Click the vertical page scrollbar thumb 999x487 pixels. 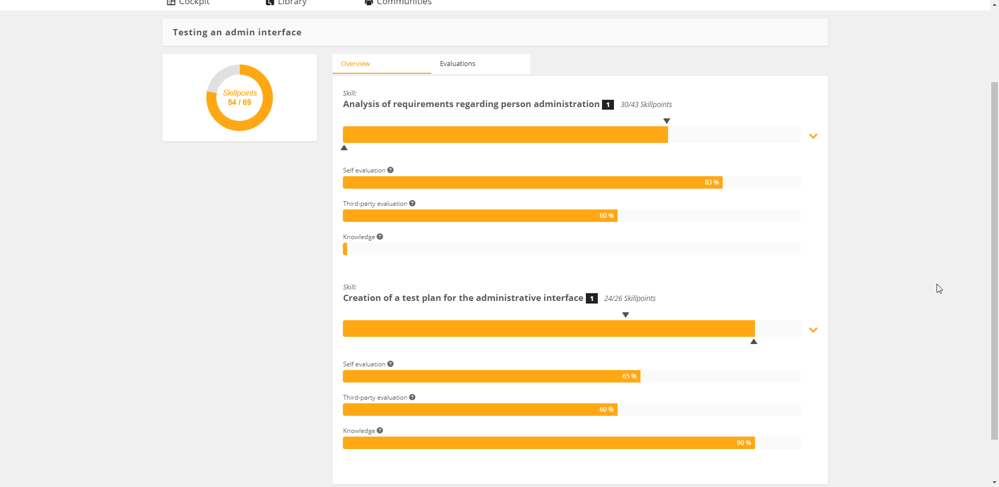click(994, 260)
